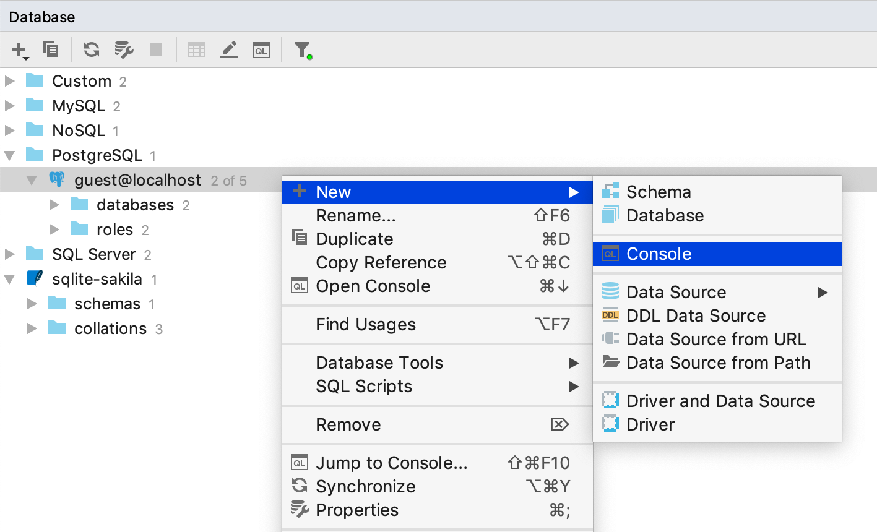
Task: Click the Stop square toolbar icon
Action: 156,49
